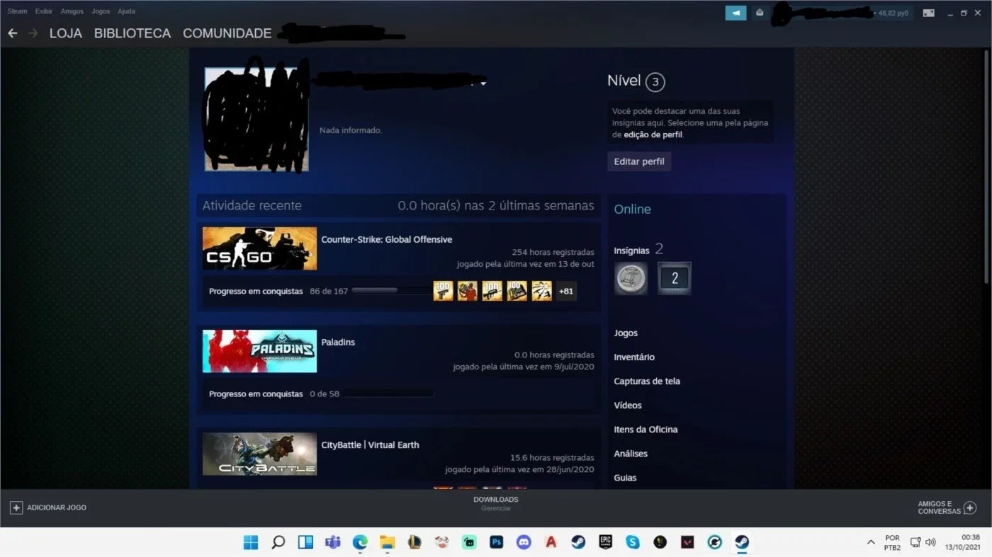This screenshot has width=992, height=557.
Task: Click the CityBattle game banner thumbnail
Action: (259, 454)
